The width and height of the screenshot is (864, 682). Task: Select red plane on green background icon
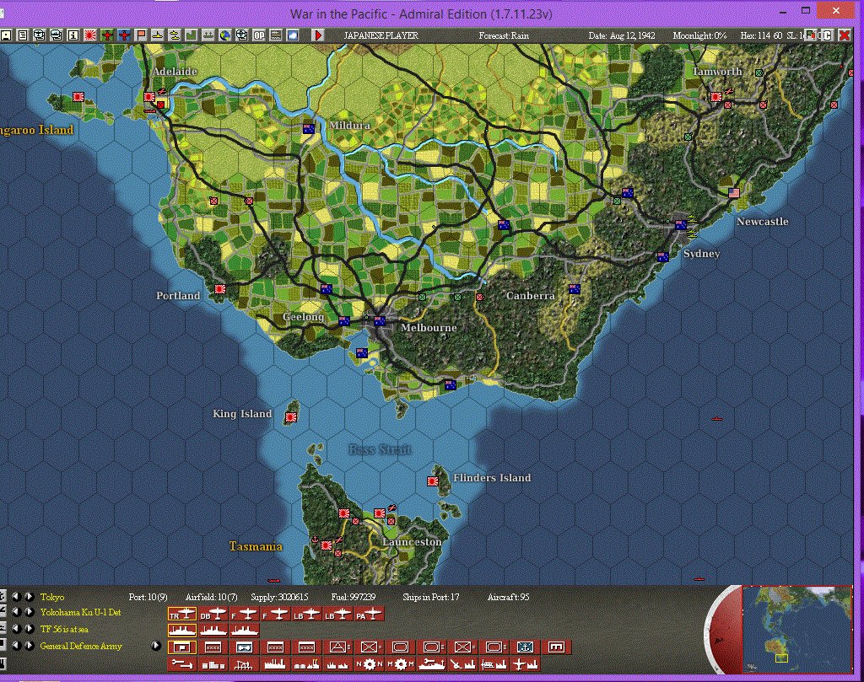click(107, 35)
